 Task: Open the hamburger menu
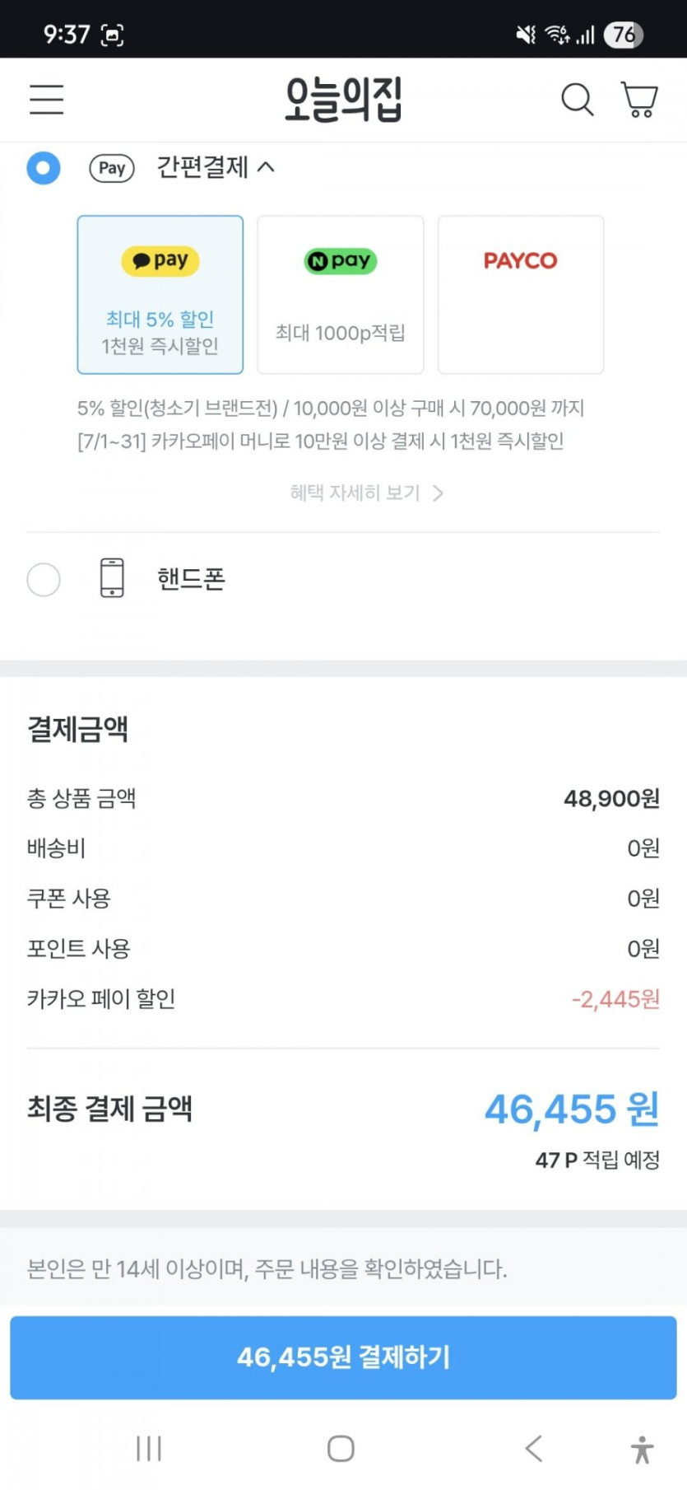point(46,99)
